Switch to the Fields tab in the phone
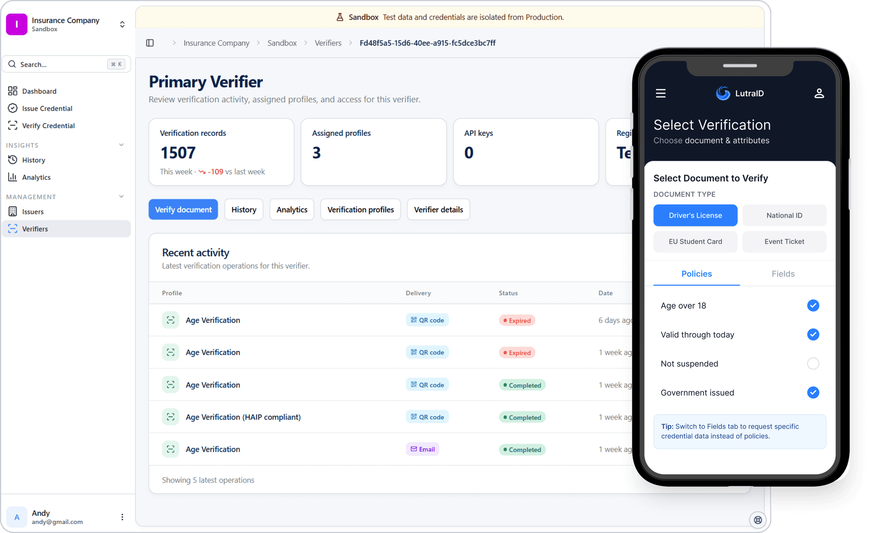Viewport: 873px width, 533px height. point(783,274)
